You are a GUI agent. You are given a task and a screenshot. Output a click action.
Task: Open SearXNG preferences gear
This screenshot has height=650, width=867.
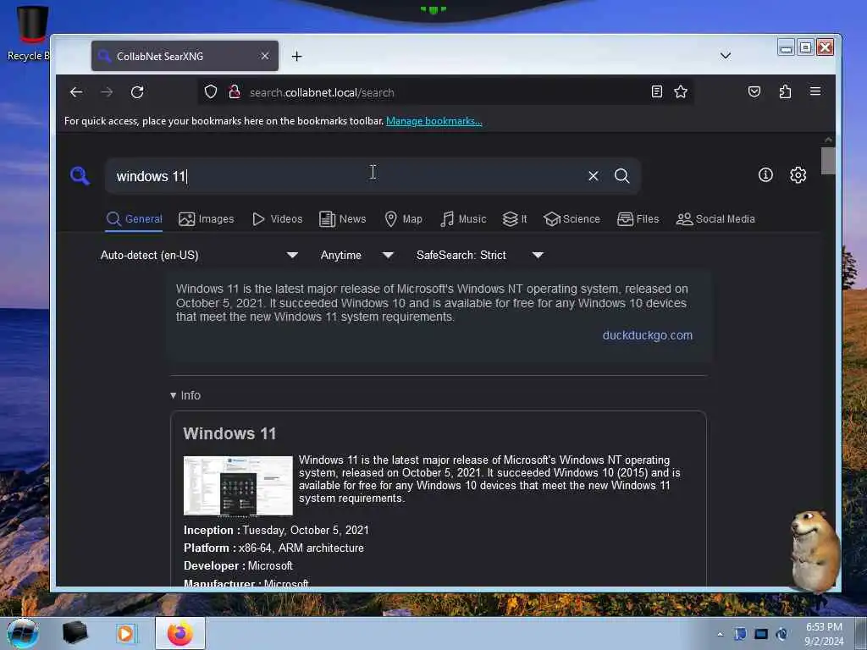click(798, 175)
